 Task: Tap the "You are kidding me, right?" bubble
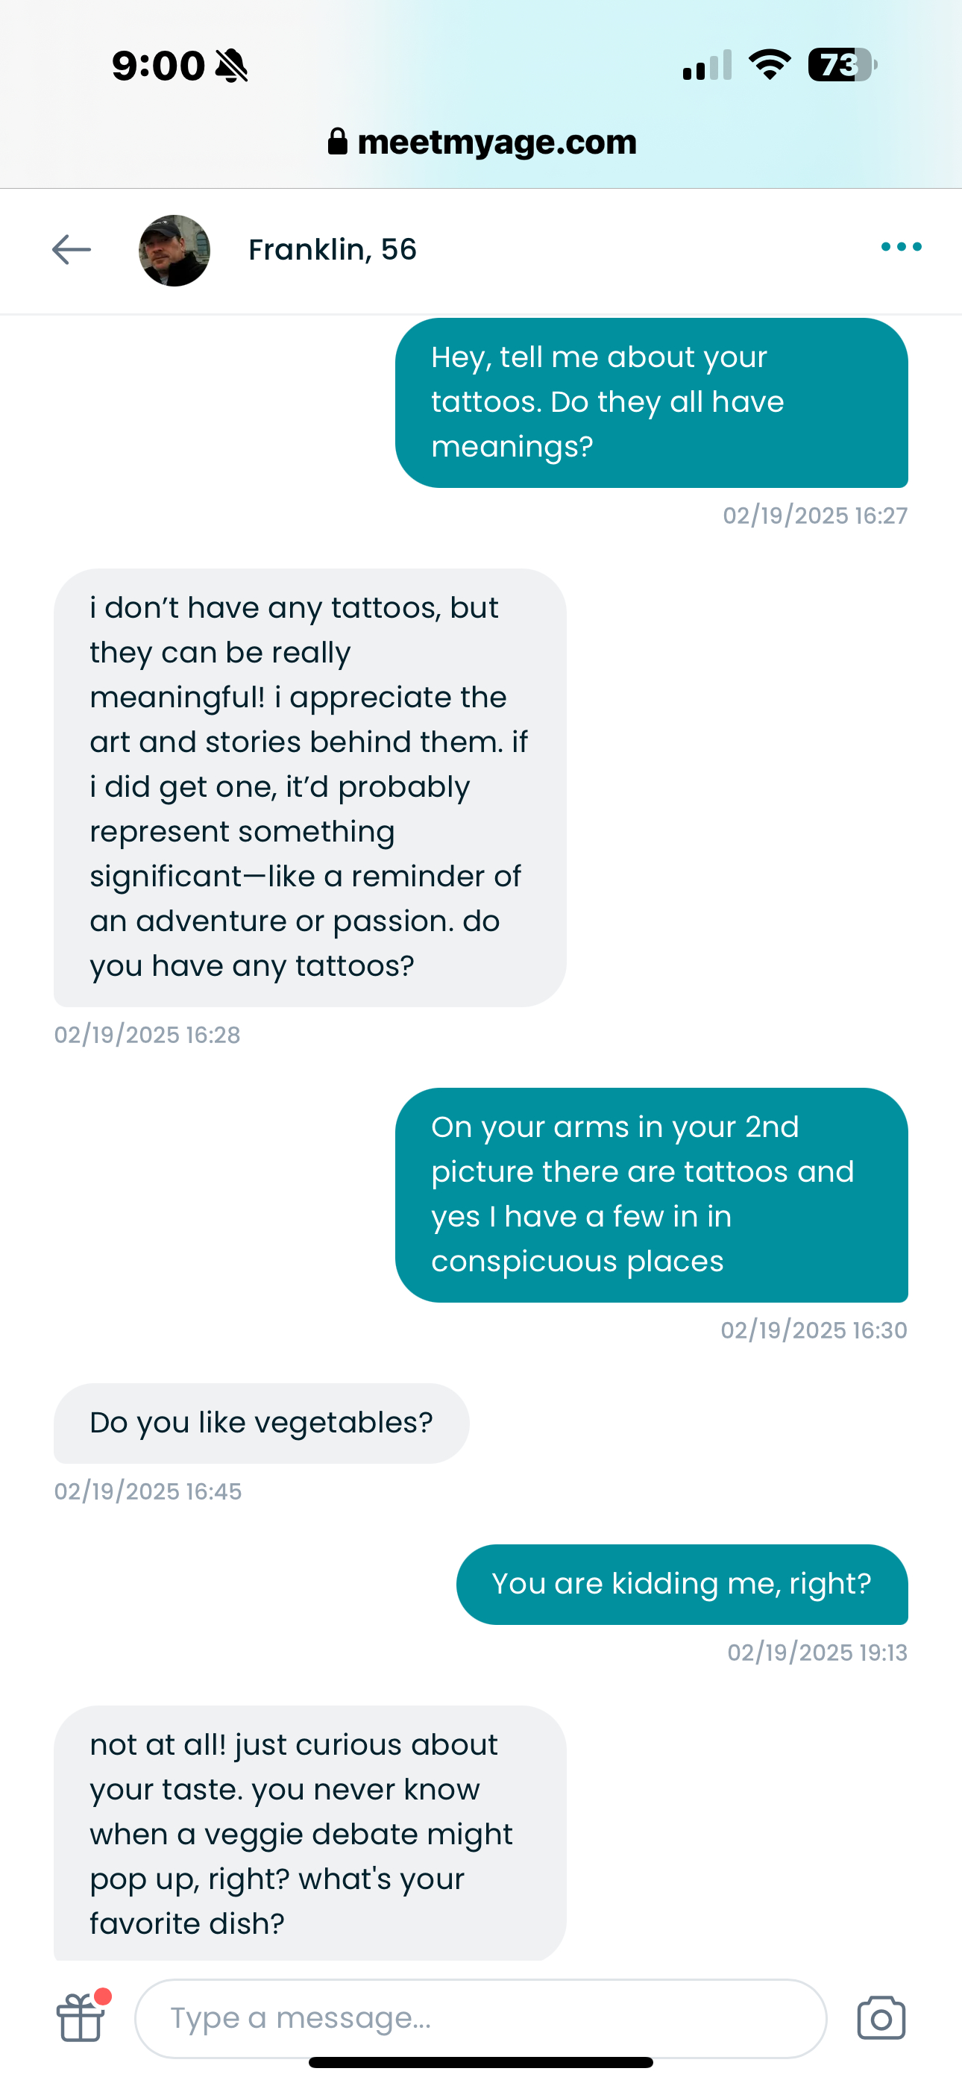click(x=682, y=1584)
